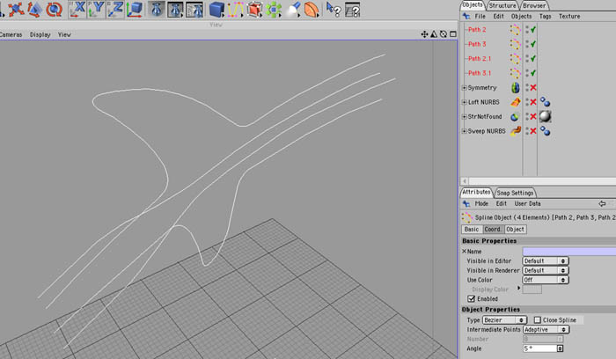Open Deformer objects icon
616x359 pixels.
(x=312, y=10)
